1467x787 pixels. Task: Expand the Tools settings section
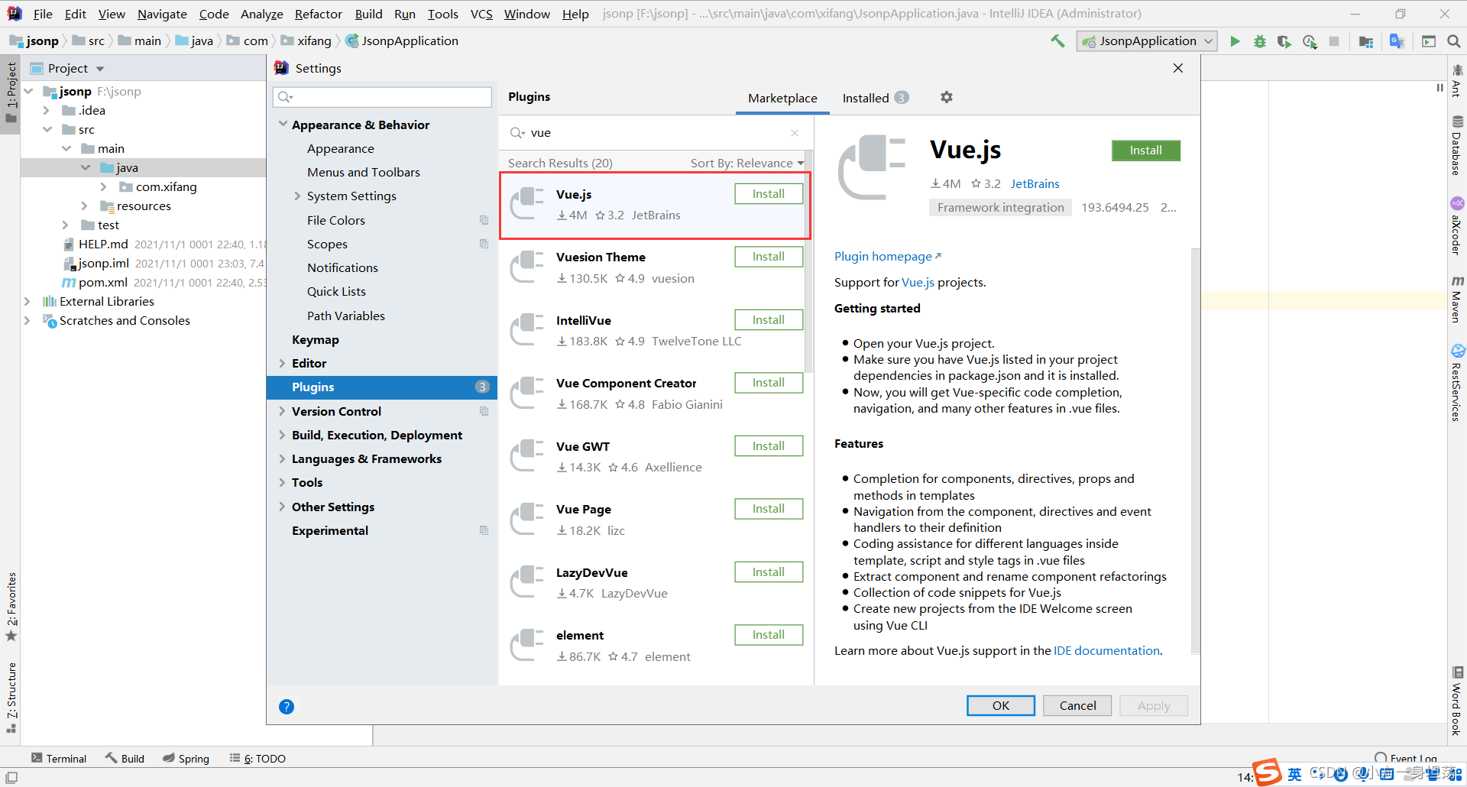click(282, 483)
